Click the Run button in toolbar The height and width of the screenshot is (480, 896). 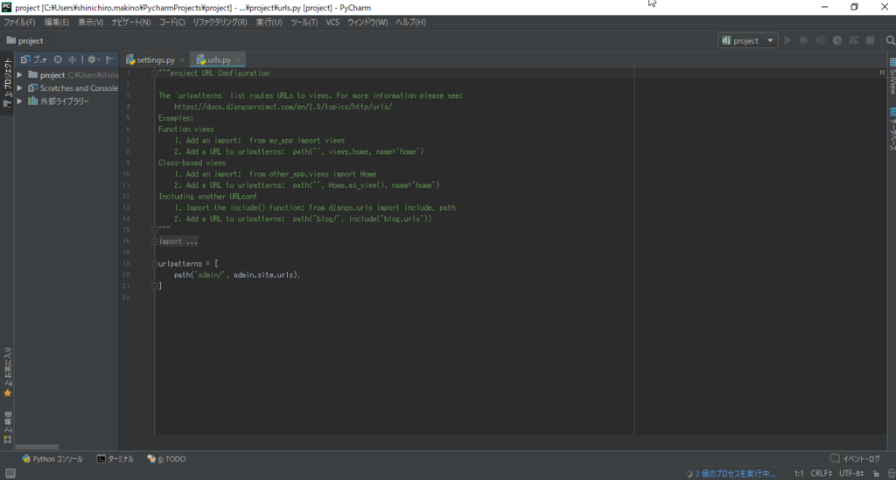(788, 40)
